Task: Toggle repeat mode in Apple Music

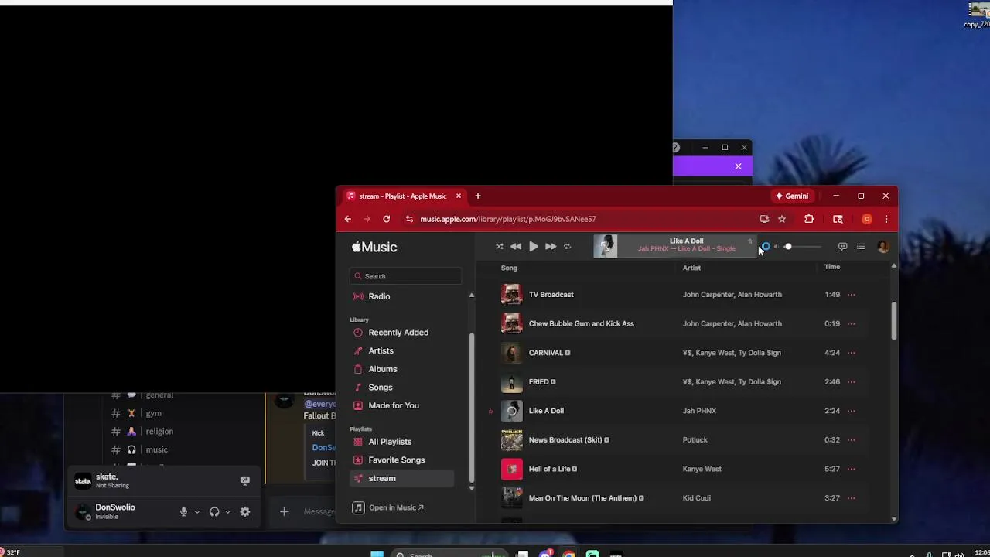Action: point(567,247)
